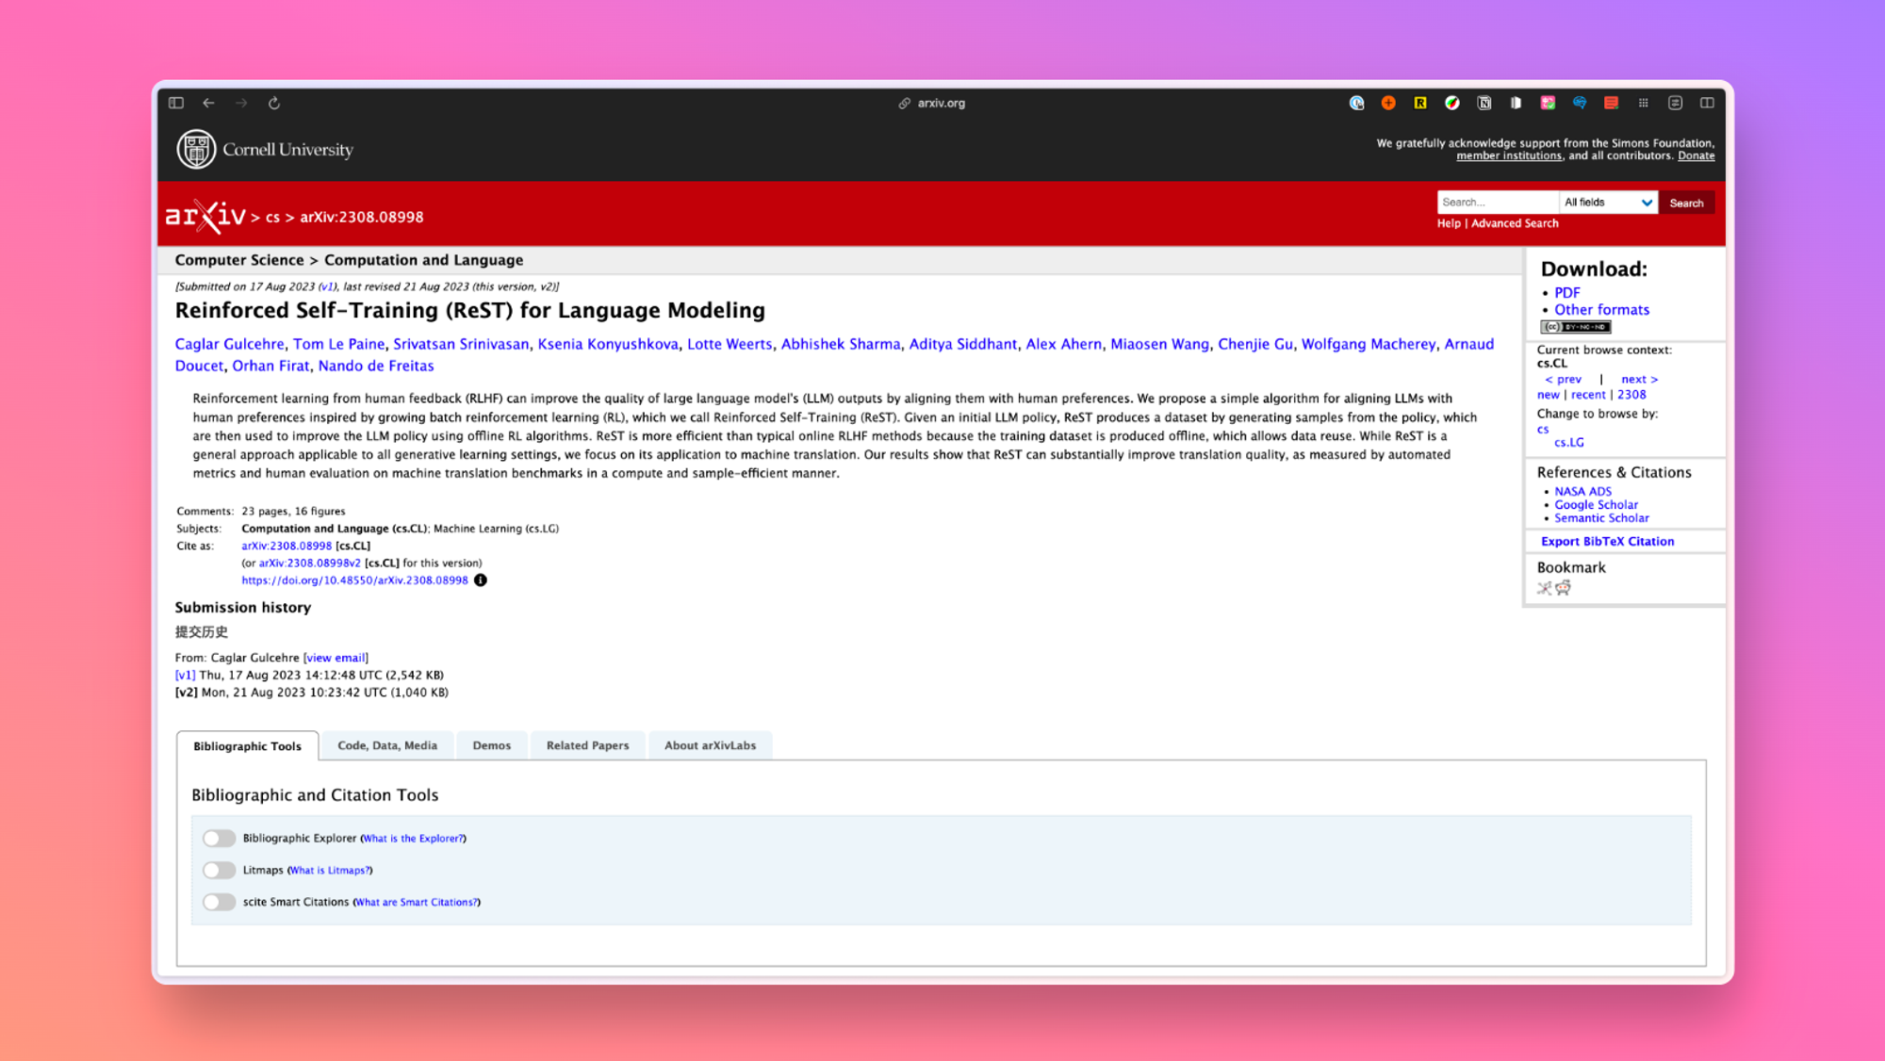The image size is (1885, 1061).
Task: Open the Semantic Scholar link
Action: point(1601,518)
